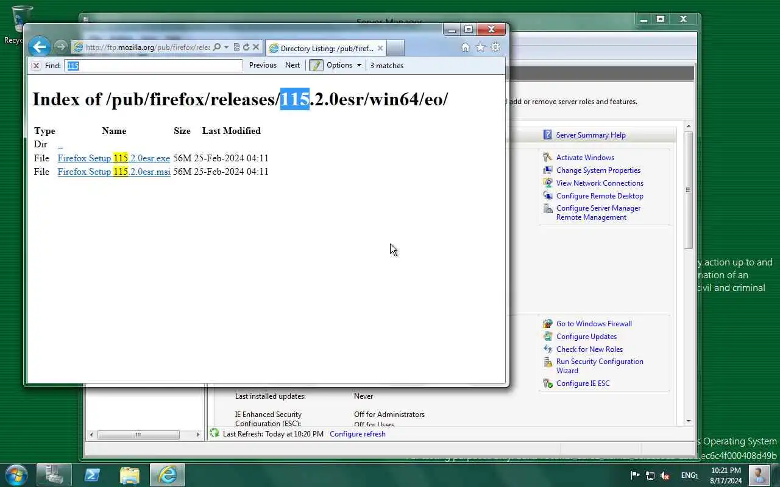
Task: Click Check for New Roles link
Action: [589, 349]
